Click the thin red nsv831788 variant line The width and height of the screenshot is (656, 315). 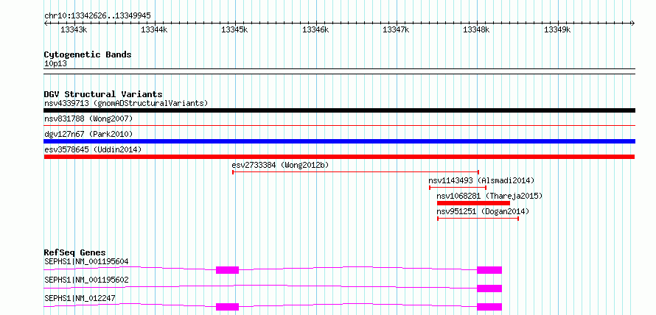click(339, 125)
